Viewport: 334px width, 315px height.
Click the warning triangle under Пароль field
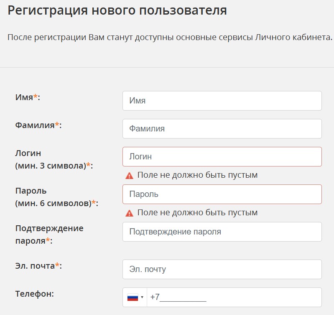[129, 213]
